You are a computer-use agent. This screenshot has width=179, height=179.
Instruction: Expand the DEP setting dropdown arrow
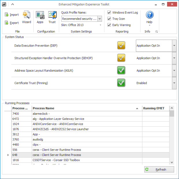pyautogui.click(x=174, y=46)
